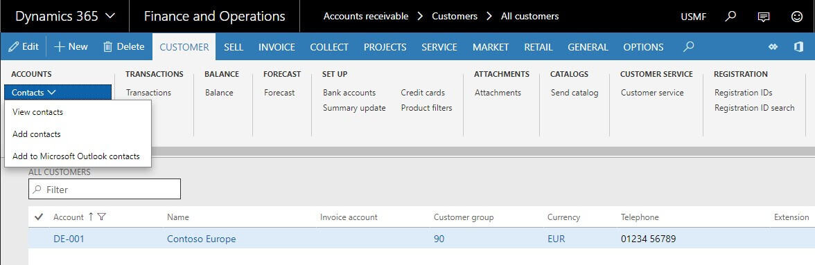
Task: Collapse the Contacts dropdown menu
Action: (58, 92)
